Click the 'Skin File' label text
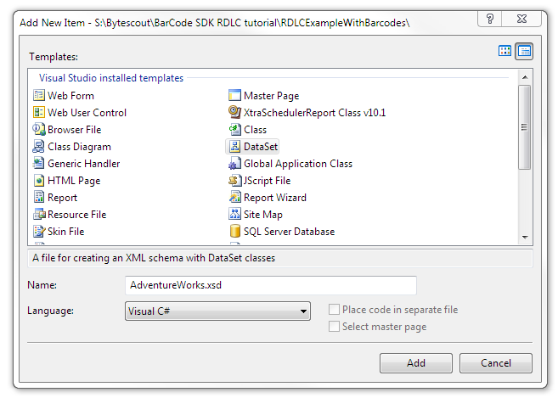This screenshot has height=398, width=558. pos(66,232)
